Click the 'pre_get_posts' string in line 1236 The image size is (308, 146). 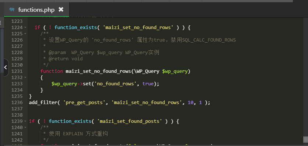84,103
